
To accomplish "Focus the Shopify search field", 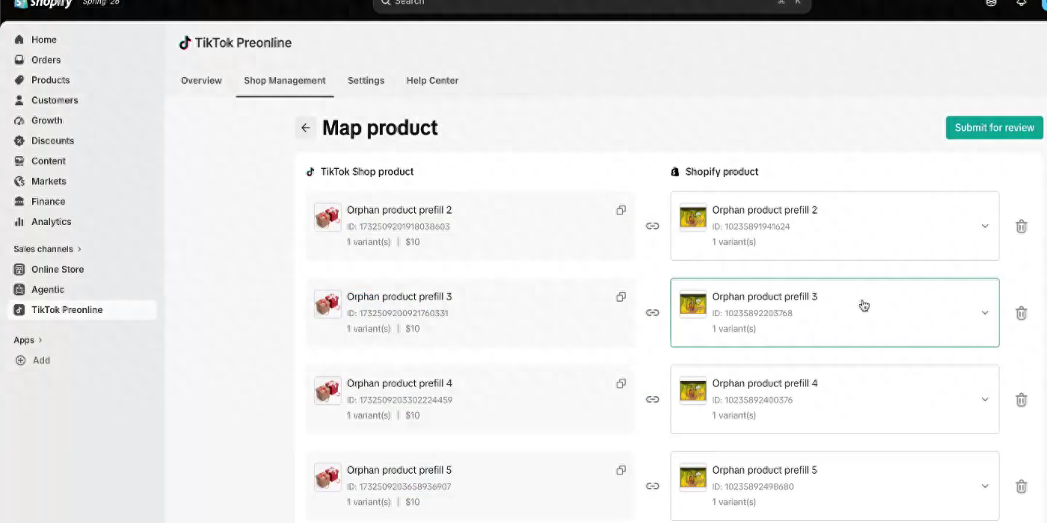I will [x=592, y=4].
